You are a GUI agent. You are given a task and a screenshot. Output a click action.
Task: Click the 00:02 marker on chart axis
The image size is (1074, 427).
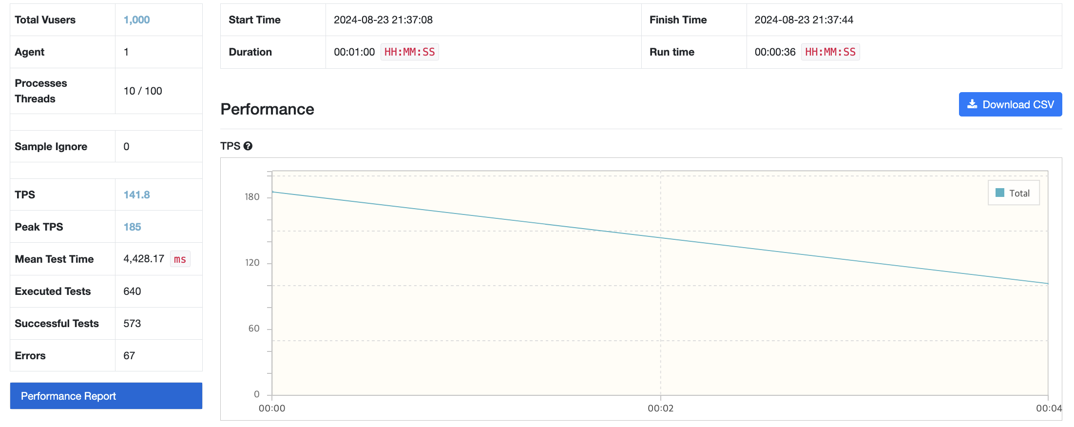coord(660,408)
